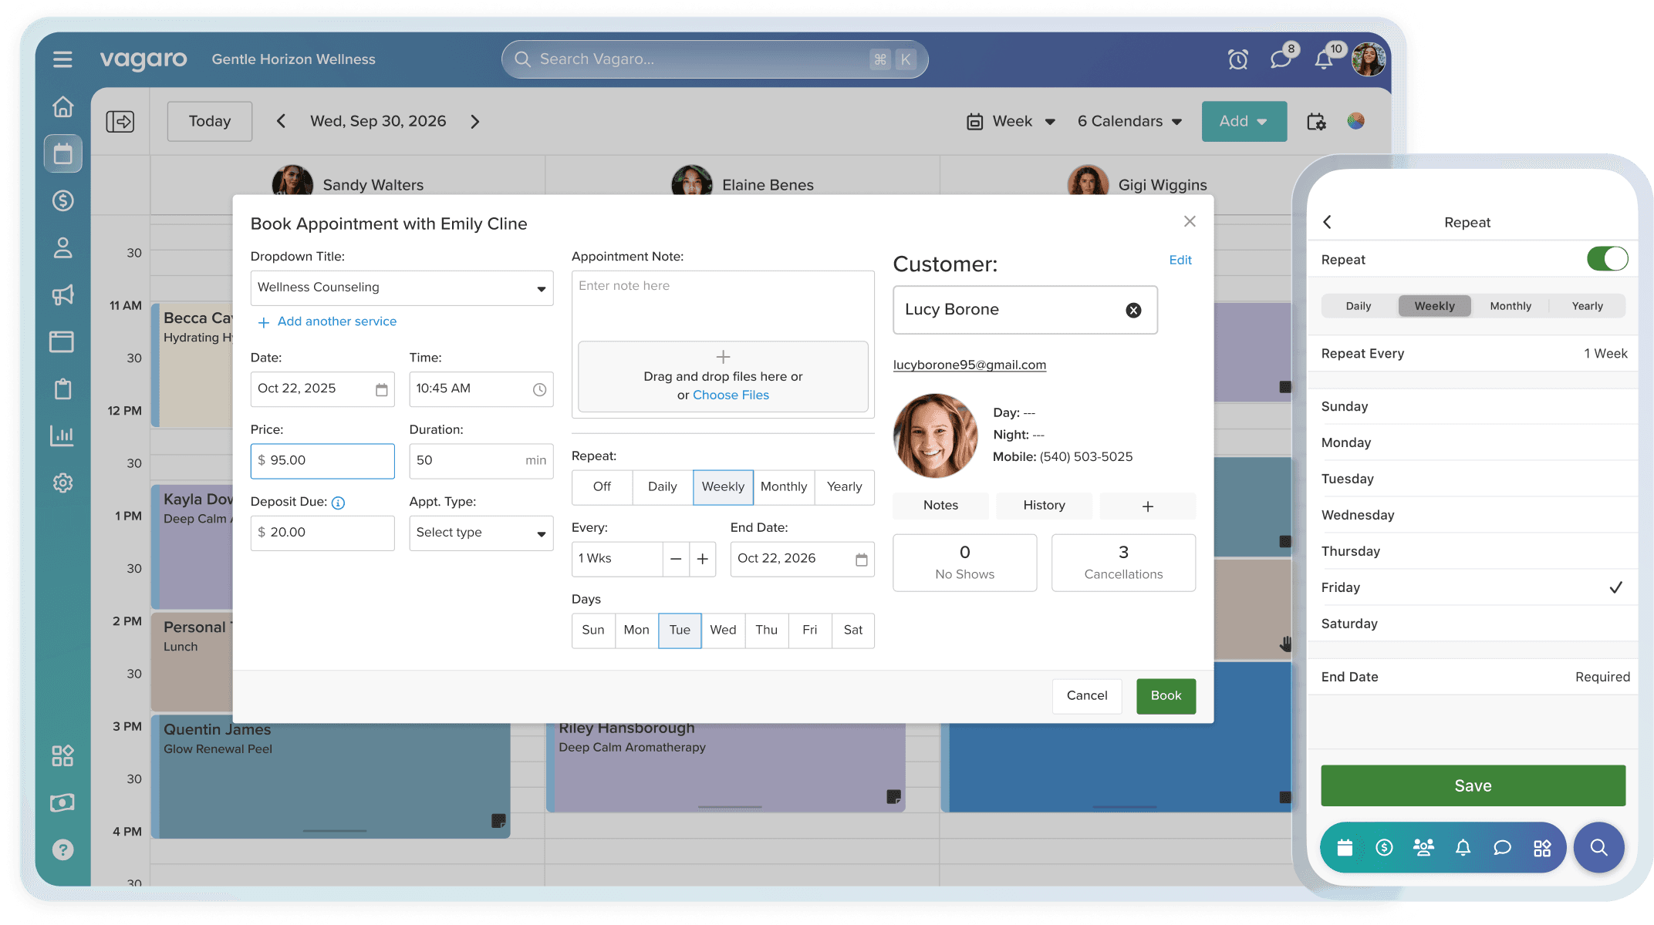Click the dollar checkout icon in sidebar
This screenshot has height=925, width=1654.
(62, 201)
